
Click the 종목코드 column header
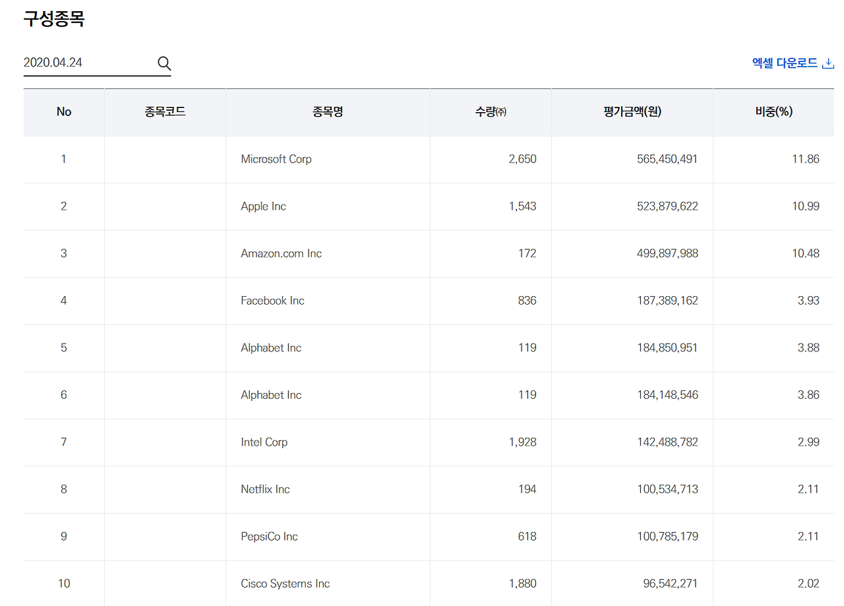[x=165, y=112]
